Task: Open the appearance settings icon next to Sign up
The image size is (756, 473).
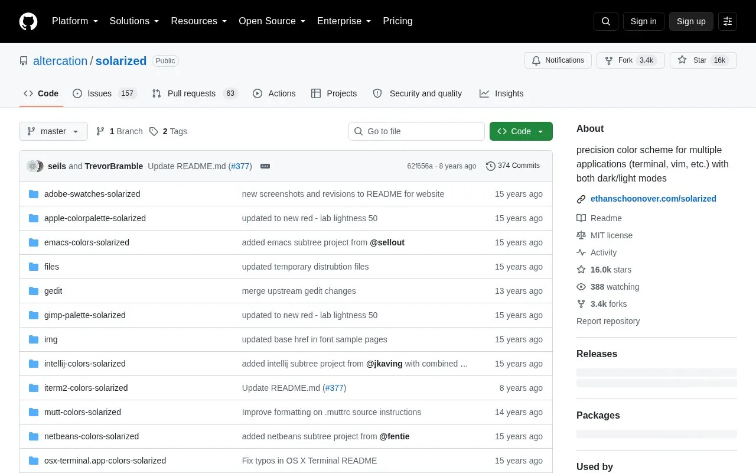Action: (728, 21)
